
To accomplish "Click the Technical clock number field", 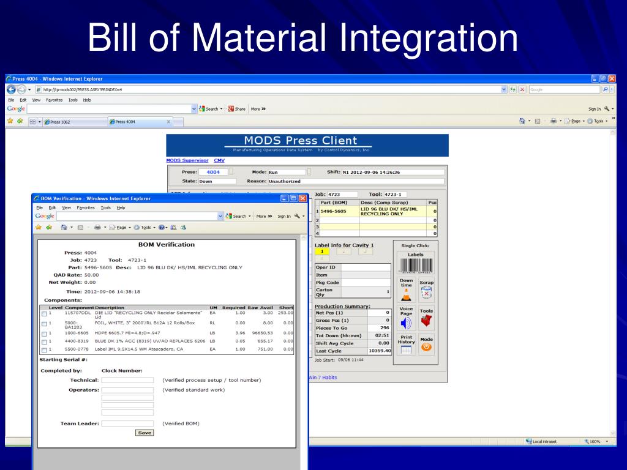I will click(127, 380).
